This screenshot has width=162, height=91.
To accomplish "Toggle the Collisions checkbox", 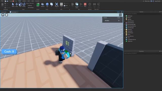I will [27, 6].
